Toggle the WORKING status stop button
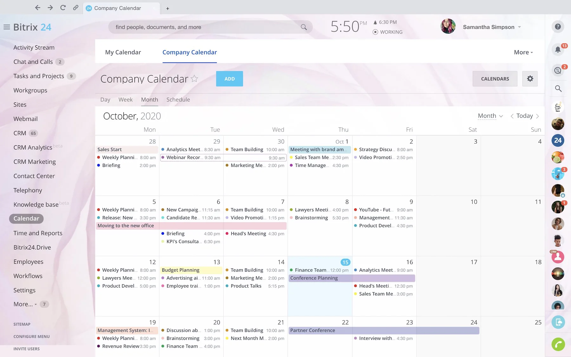Image resolution: width=571 pixels, height=357 pixels. pyautogui.click(x=375, y=32)
